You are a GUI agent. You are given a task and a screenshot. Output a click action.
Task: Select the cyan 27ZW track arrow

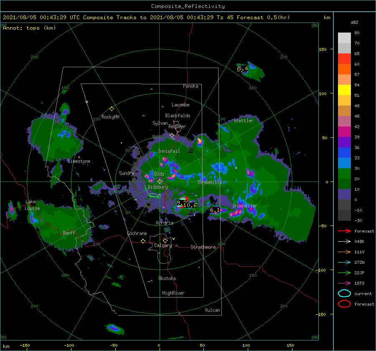[x=344, y=263]
